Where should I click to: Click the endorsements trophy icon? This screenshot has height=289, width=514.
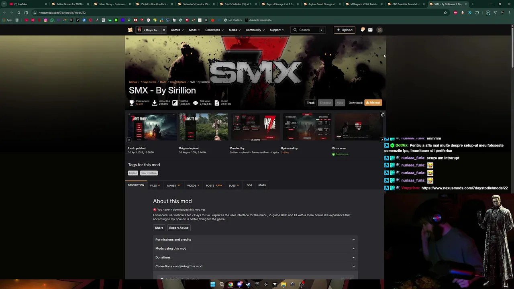point(131,103)
